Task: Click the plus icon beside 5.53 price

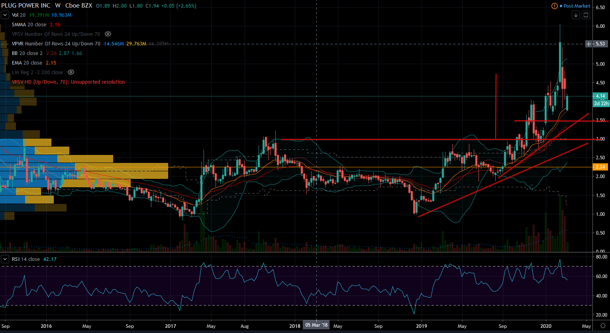Action: click(x=588, y=43)
